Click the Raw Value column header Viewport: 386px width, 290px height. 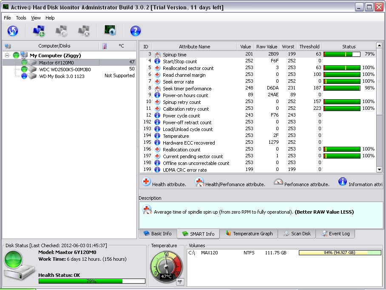coord(267,46)
